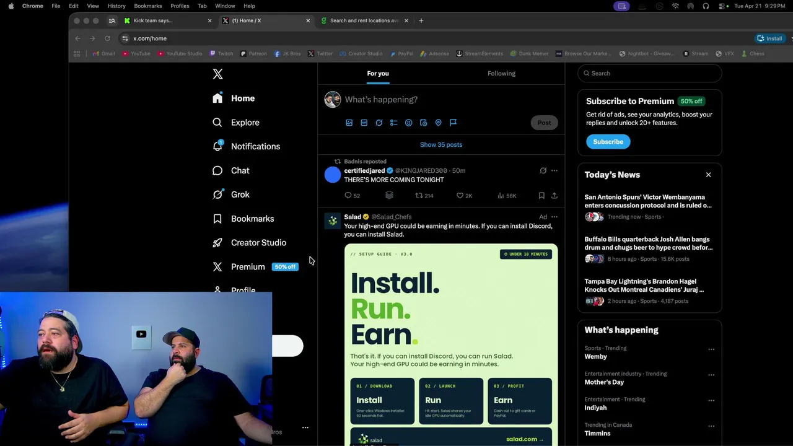
Task: Open Brandon Hagel news story
Action: (x=649, y=291)
